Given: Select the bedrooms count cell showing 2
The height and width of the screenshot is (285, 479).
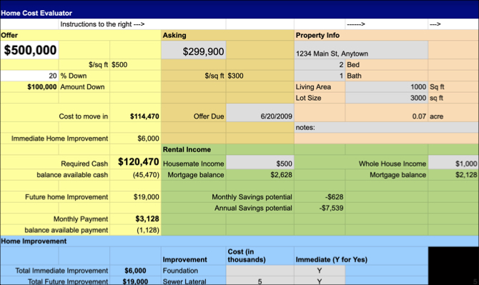Looking at the screenshot, I should 320,65.
